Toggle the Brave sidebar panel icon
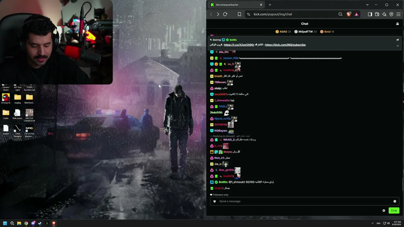Image resolution: width=404 pixels, height=227 pixels. (x=370, y=14)
